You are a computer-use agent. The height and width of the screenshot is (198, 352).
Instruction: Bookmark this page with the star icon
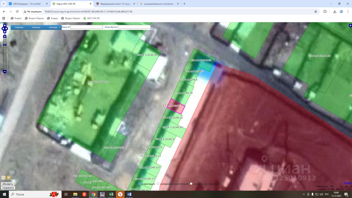[x=316, y=12]
